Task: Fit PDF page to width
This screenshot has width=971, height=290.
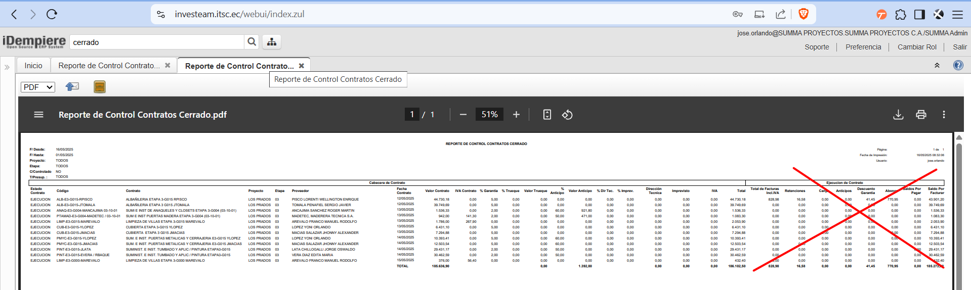Action: pyautogui.click(x=547, y=115)
